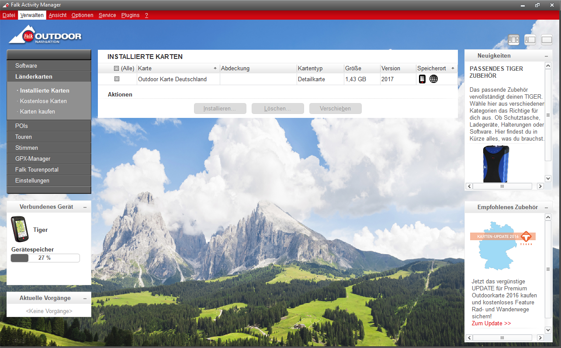Screen dimensions: 561x348
Task: Click the <Keine Vorgänge> text
Action: 49,311
